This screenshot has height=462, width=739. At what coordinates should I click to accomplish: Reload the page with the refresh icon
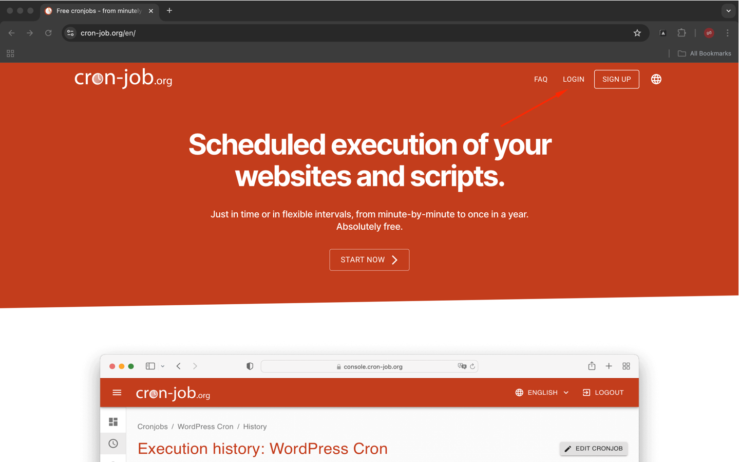point(48,33)
